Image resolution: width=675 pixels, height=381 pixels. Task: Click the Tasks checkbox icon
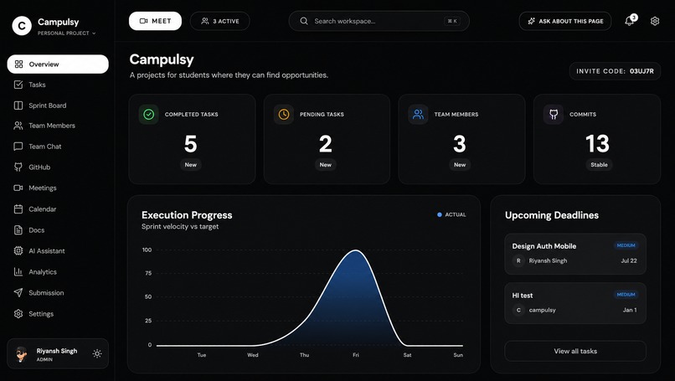point(18,85)
